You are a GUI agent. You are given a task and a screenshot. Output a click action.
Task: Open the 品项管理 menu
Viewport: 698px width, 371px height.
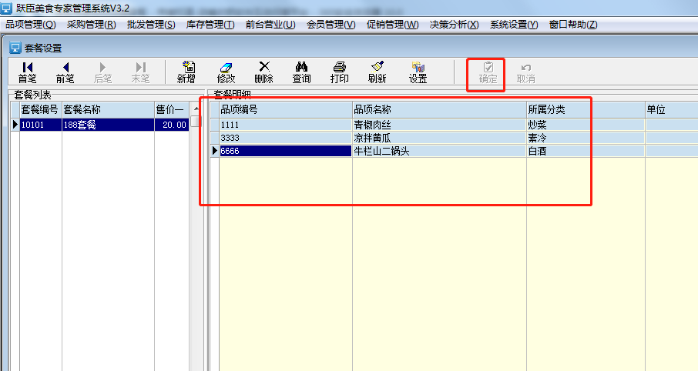[x=31, y=25]
